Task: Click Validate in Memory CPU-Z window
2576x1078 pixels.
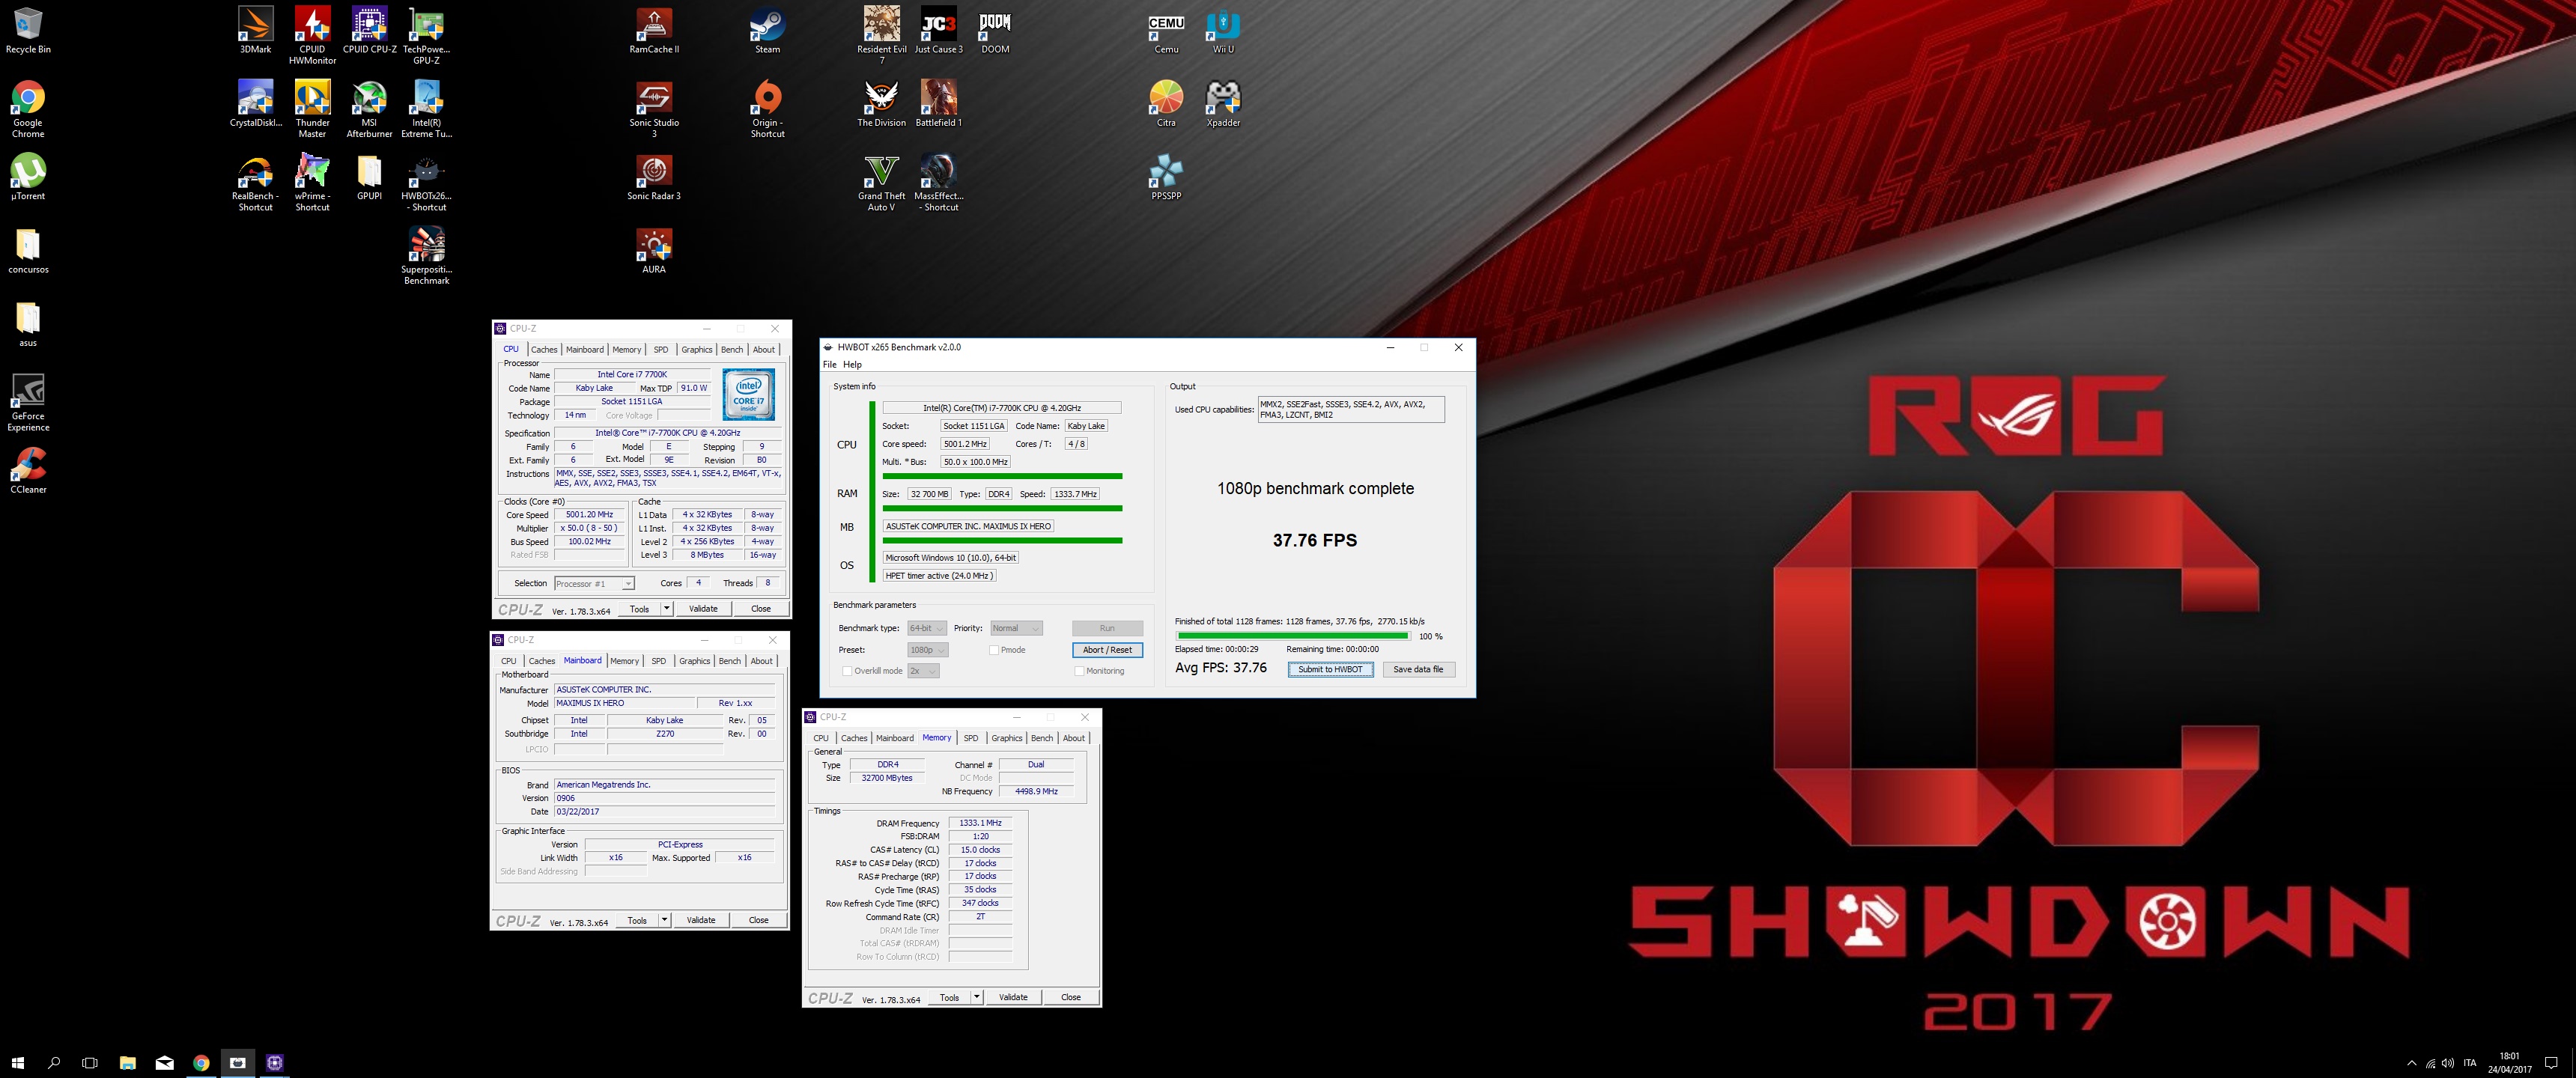Action: pyautogui.click(x=1013, y=998)
